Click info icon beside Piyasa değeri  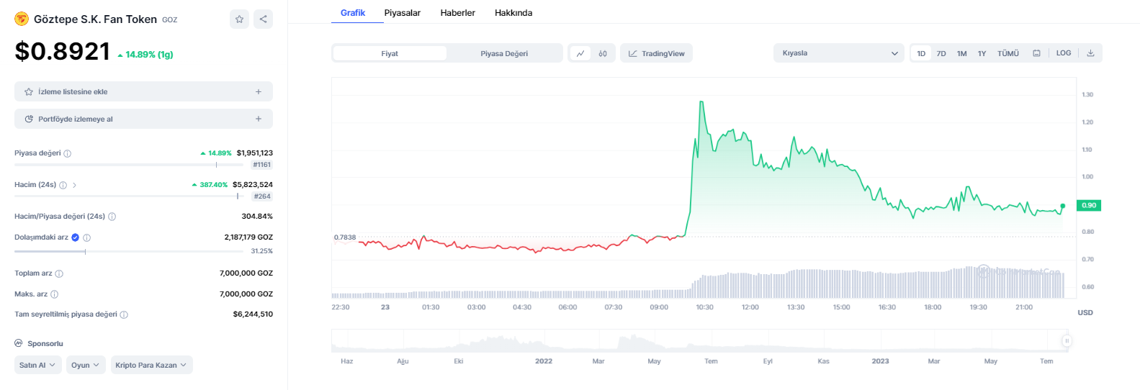(x=68, y=153)
